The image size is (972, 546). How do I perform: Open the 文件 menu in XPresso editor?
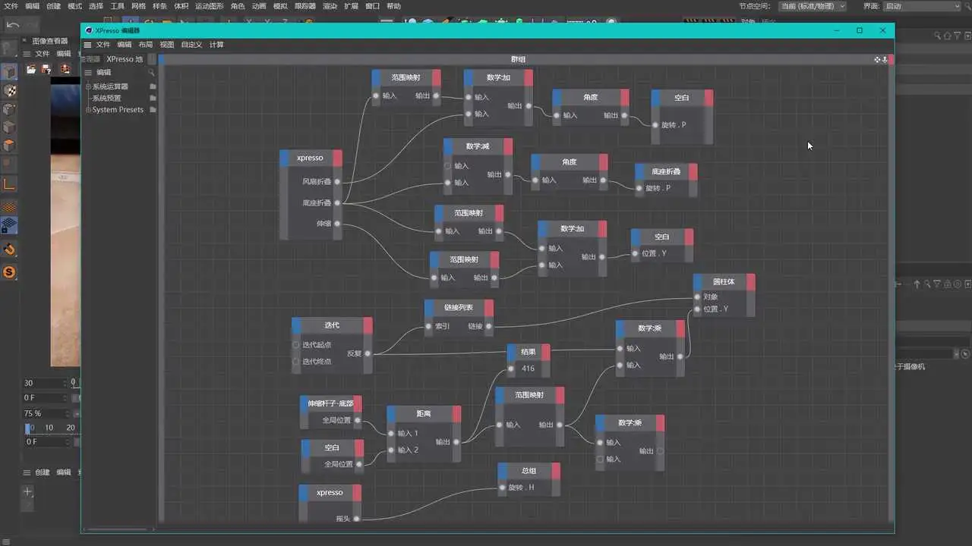click(103, 45)
